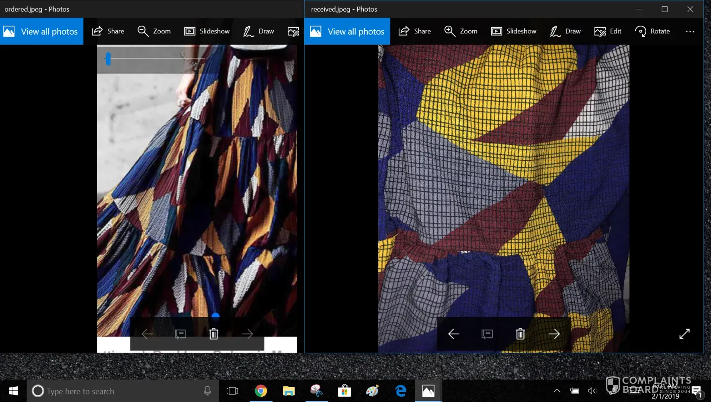Click View all photos in received.jpeg window
The image size is (711, 402).
(x=347, y=31)
